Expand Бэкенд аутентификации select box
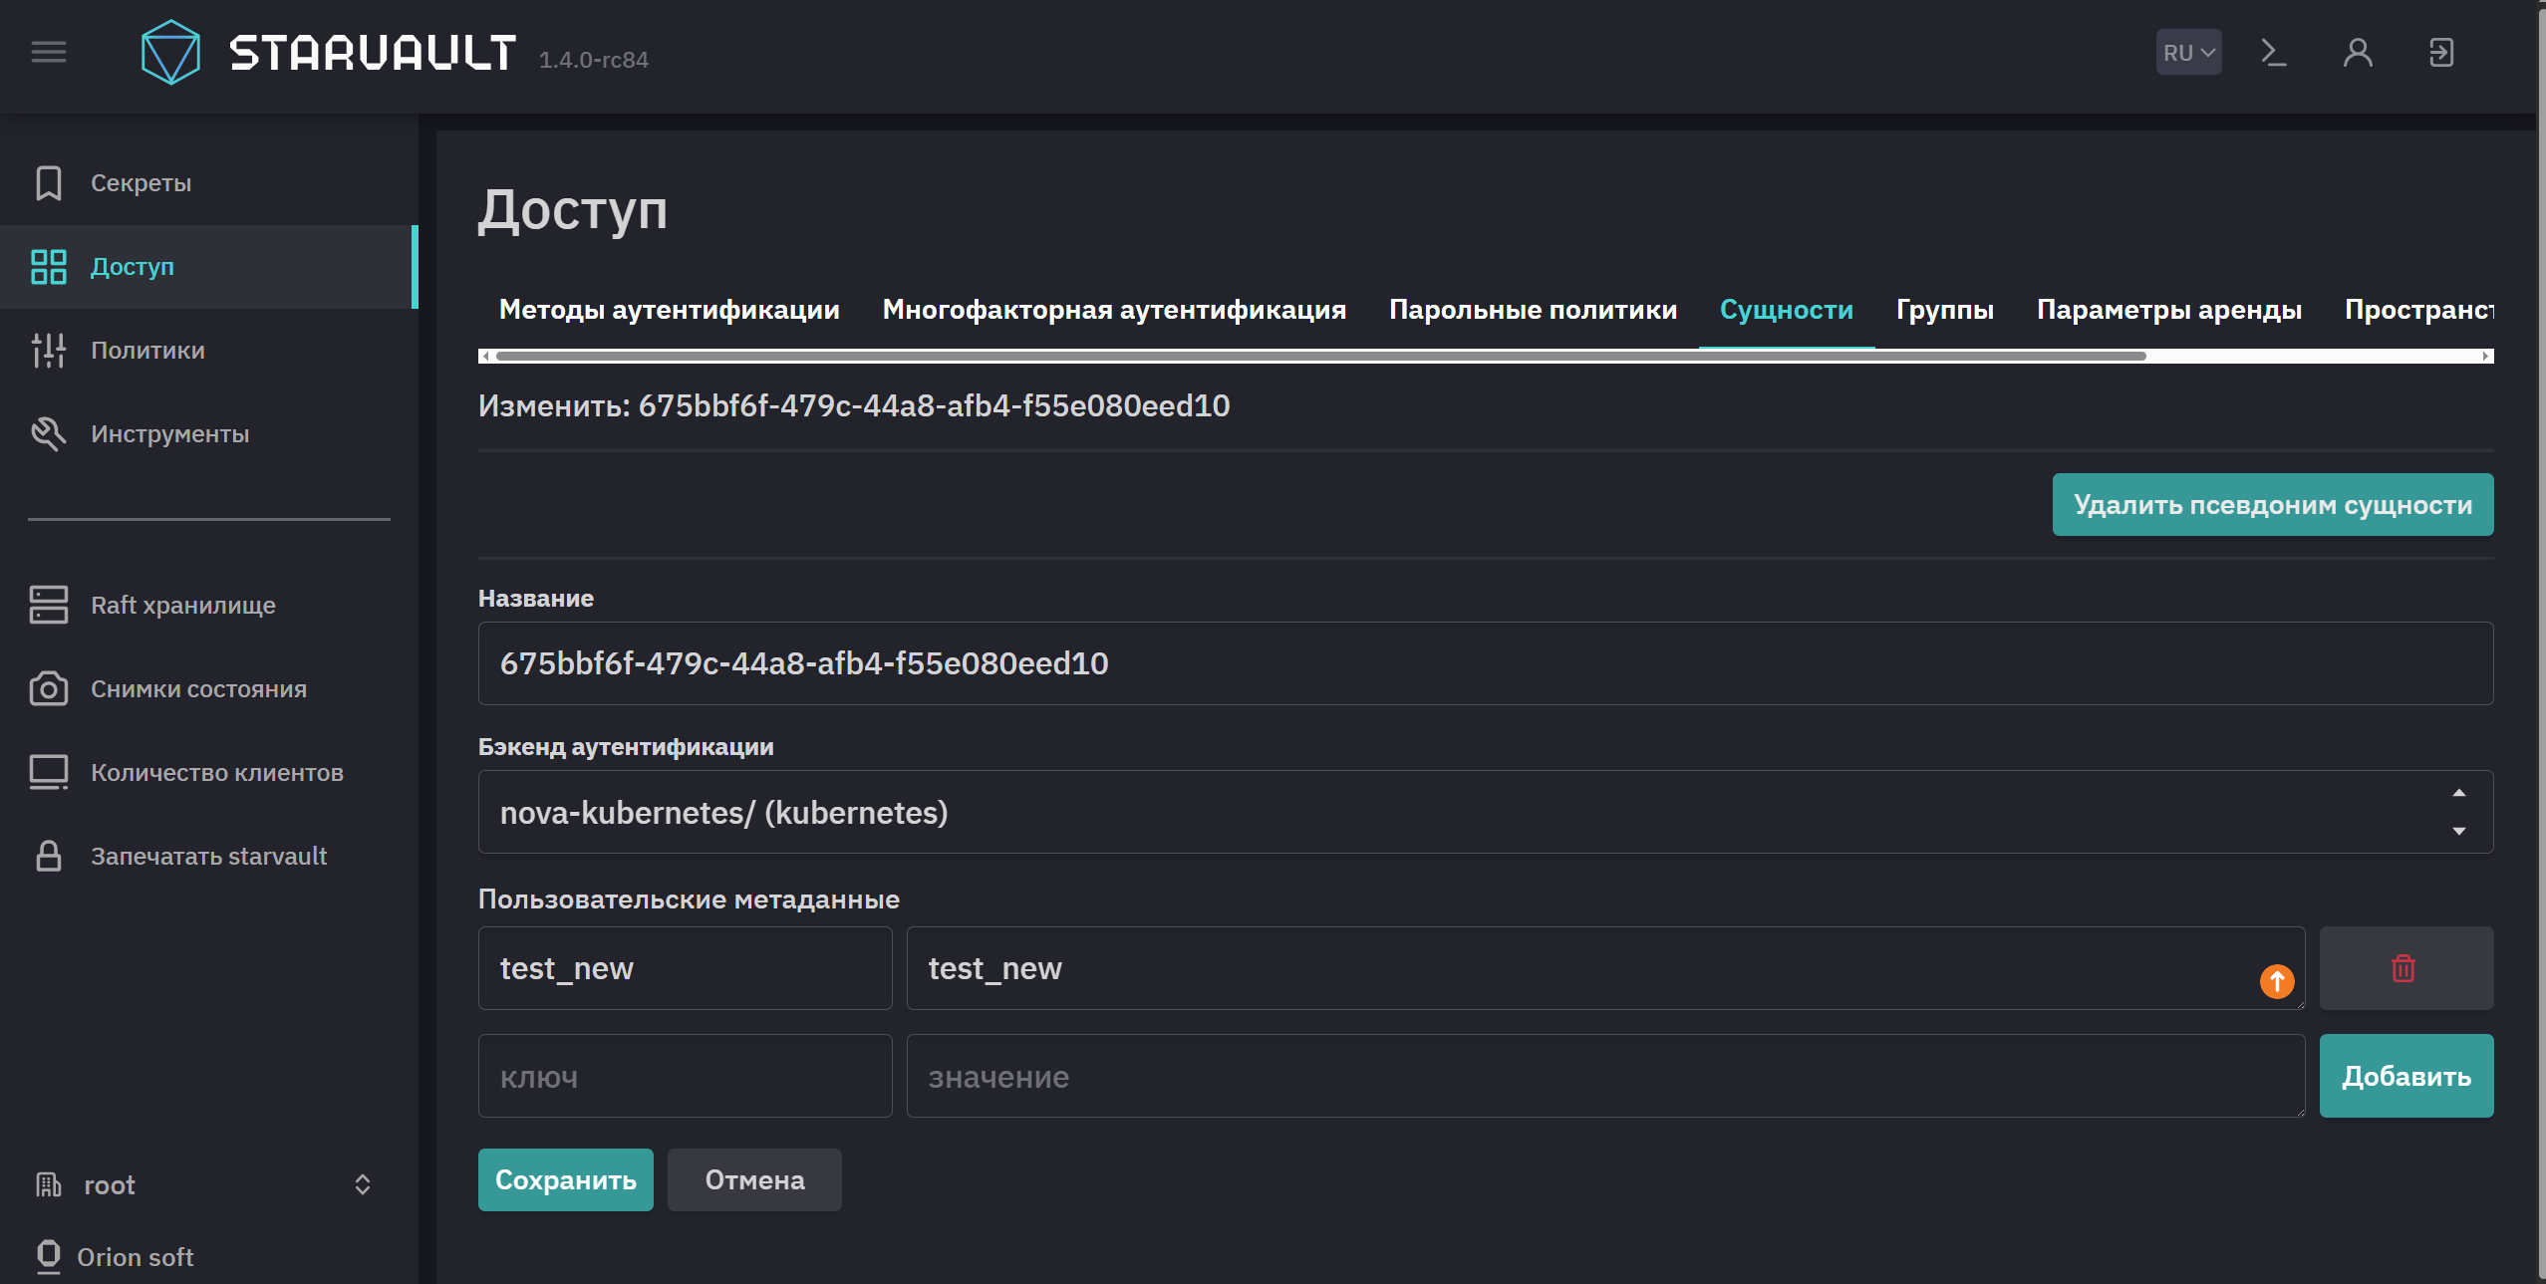Viewport: 2546px width, 1284px height. (x=1485, y=812)
